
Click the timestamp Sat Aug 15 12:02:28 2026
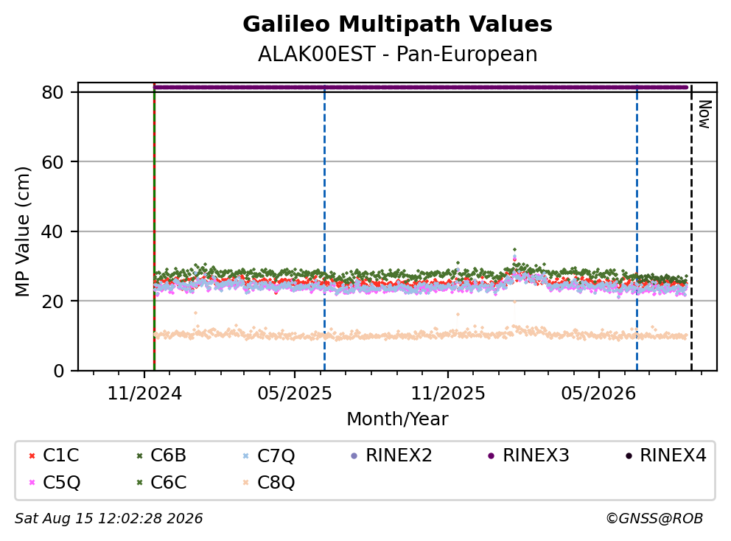click(x=108, y=519)
